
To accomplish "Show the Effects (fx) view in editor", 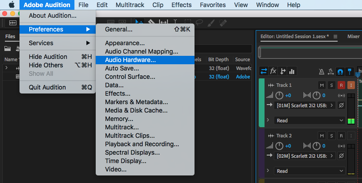I will 273,71.
